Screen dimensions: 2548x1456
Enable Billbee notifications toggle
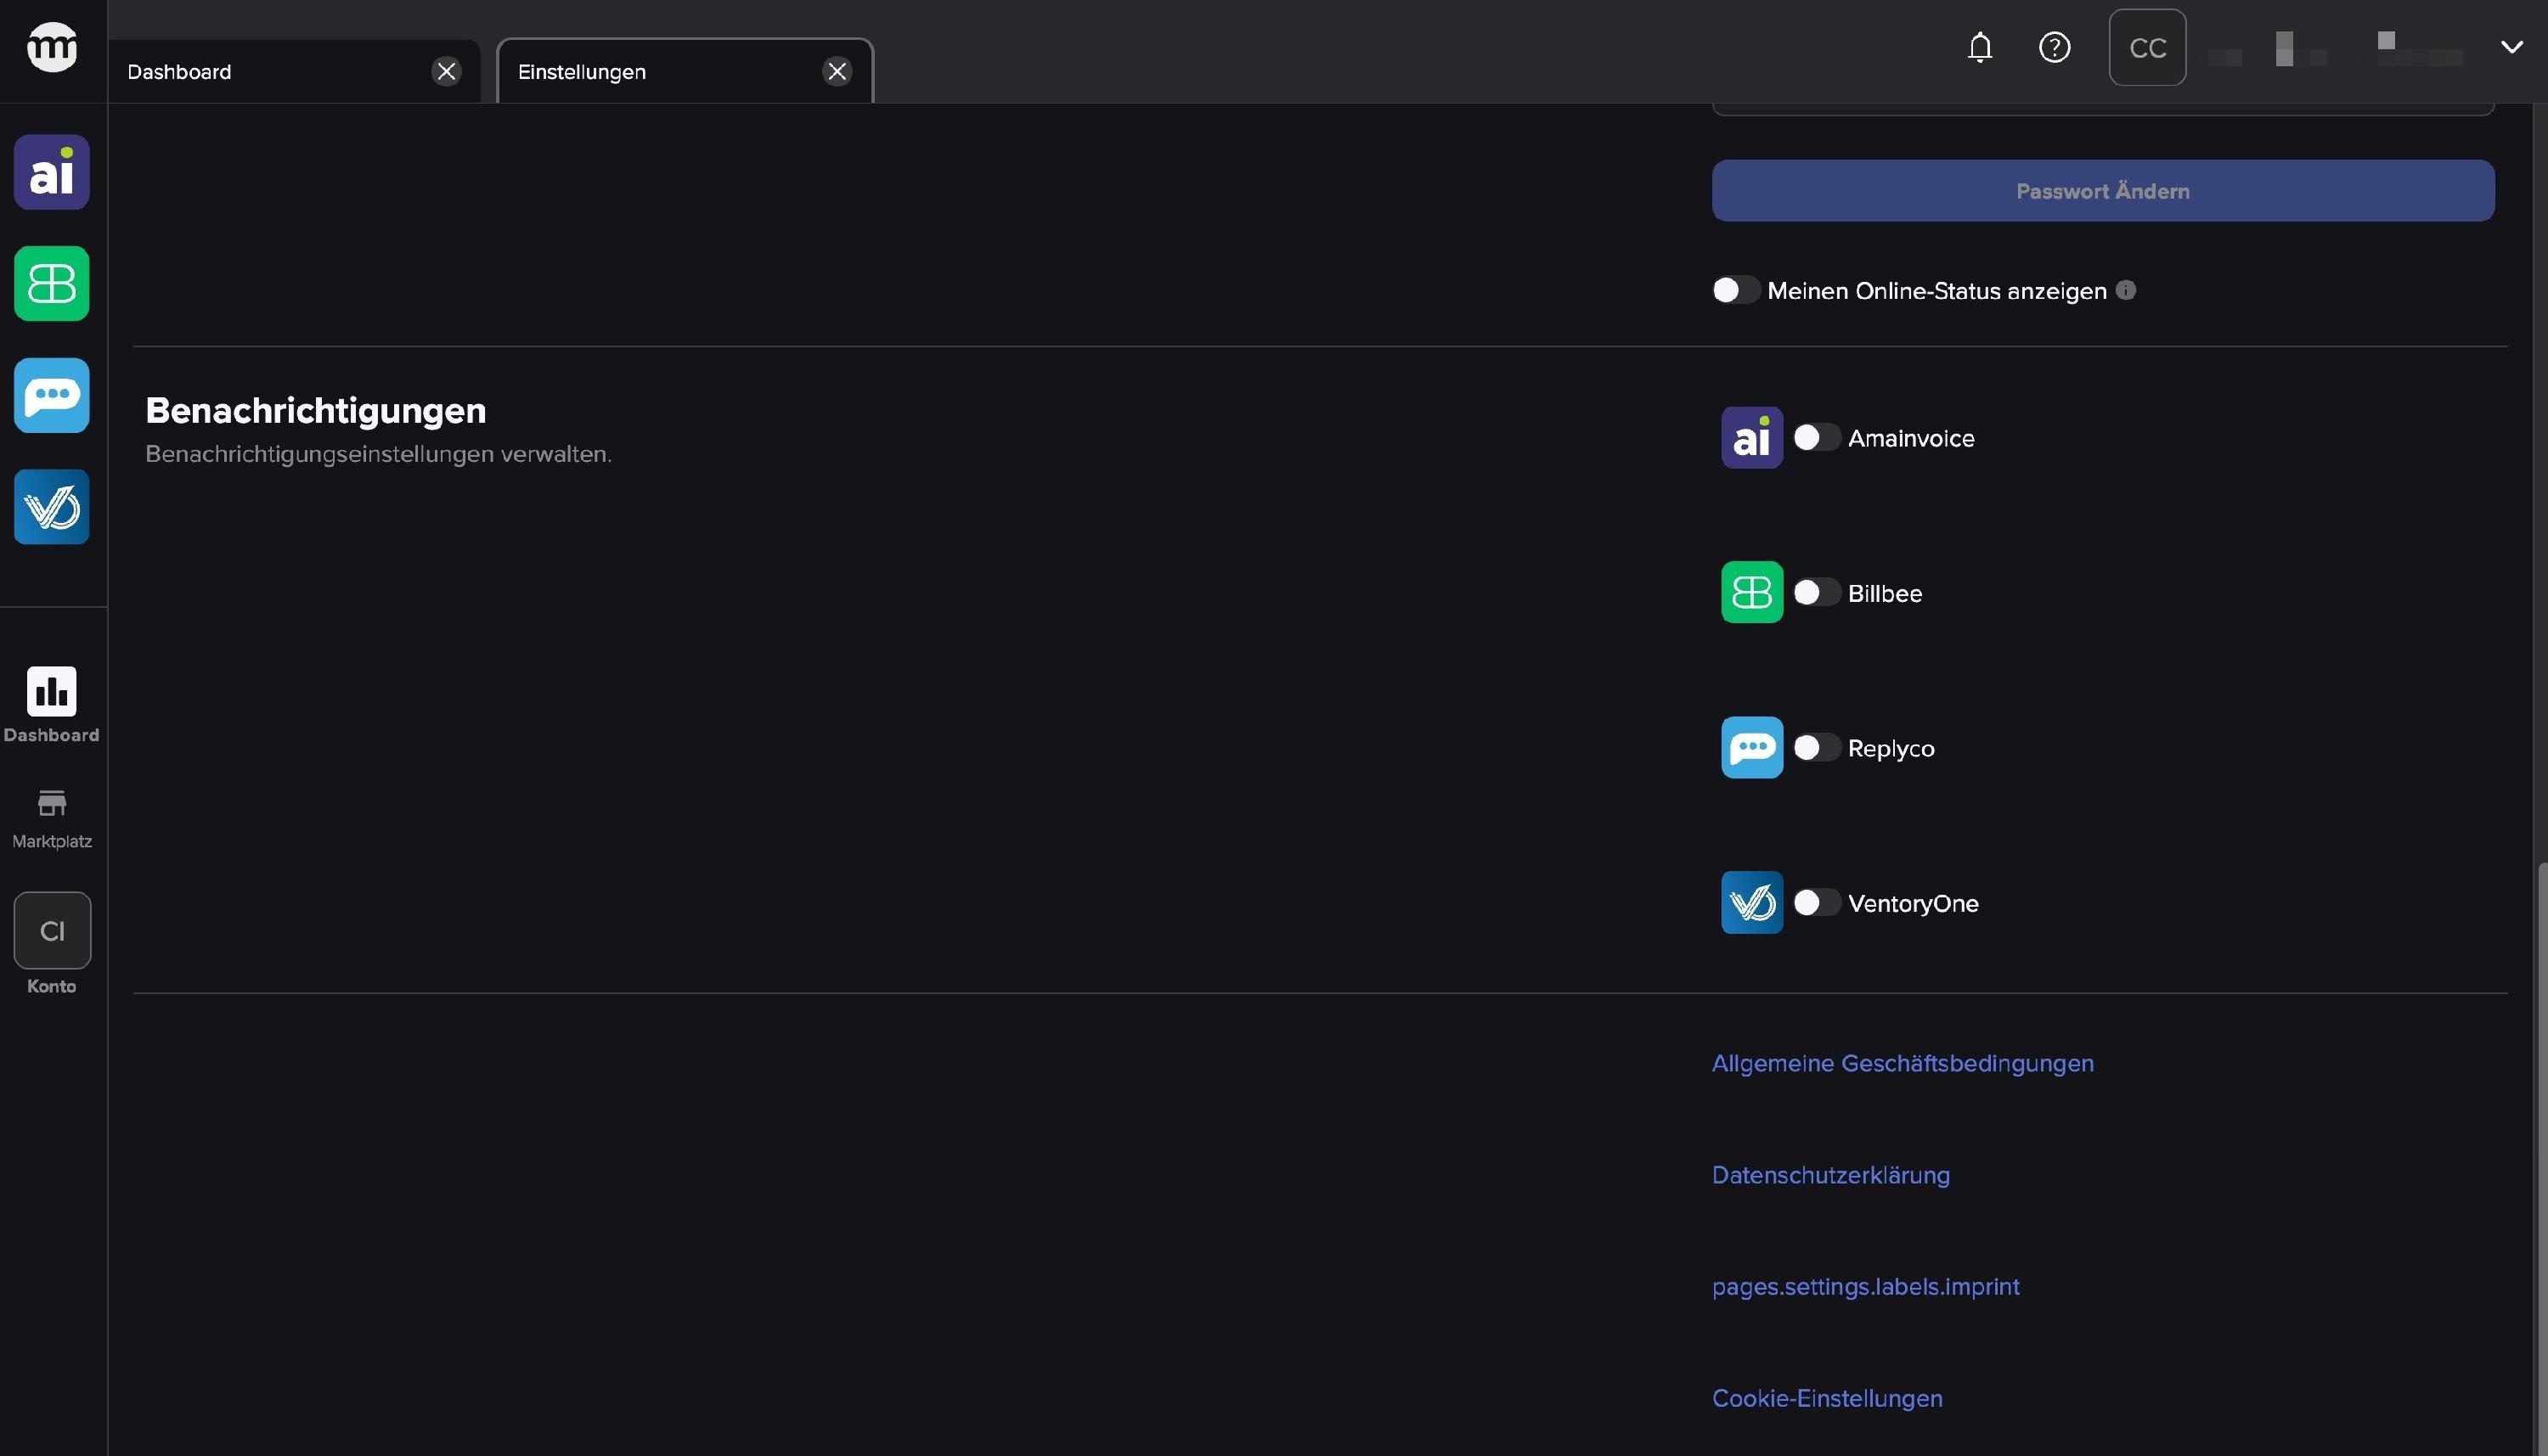(x=1816, y=593)
